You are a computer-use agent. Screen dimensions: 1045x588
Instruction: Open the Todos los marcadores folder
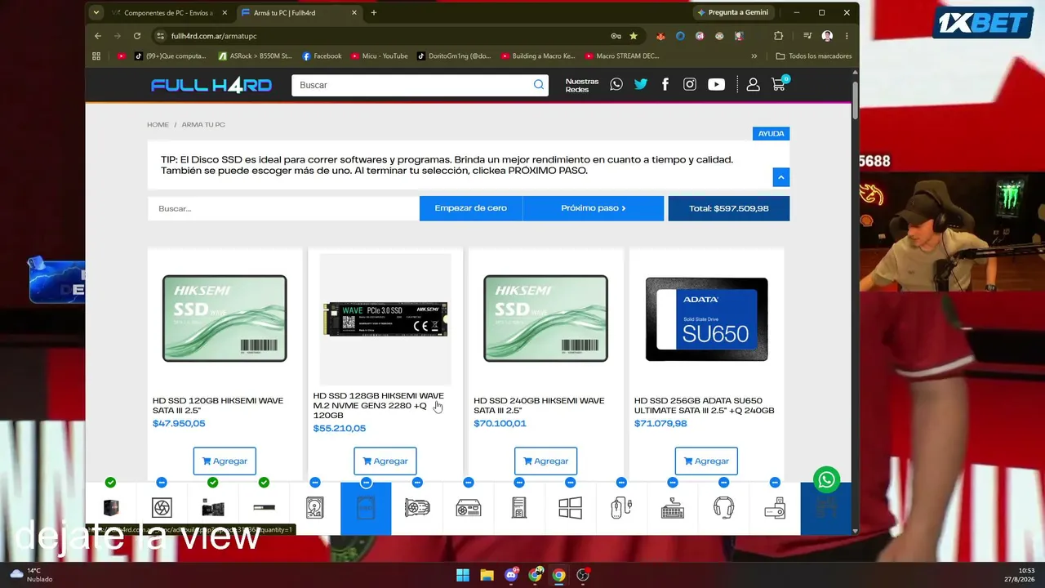(x=814, y=56)
